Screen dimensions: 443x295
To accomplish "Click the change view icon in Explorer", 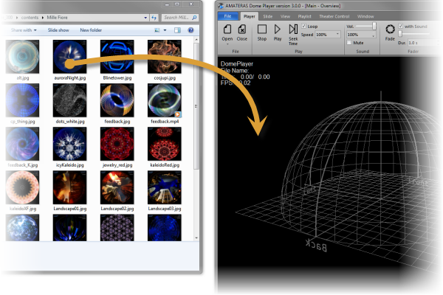I will 157,30.
